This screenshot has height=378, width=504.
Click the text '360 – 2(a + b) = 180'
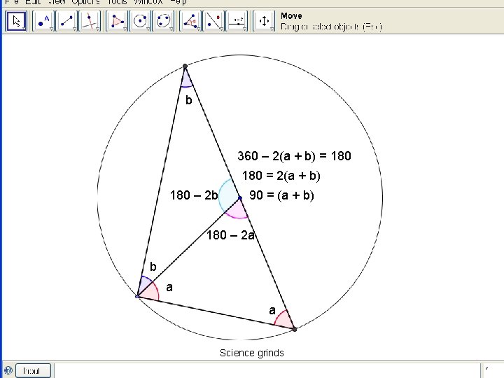[294, 156]
